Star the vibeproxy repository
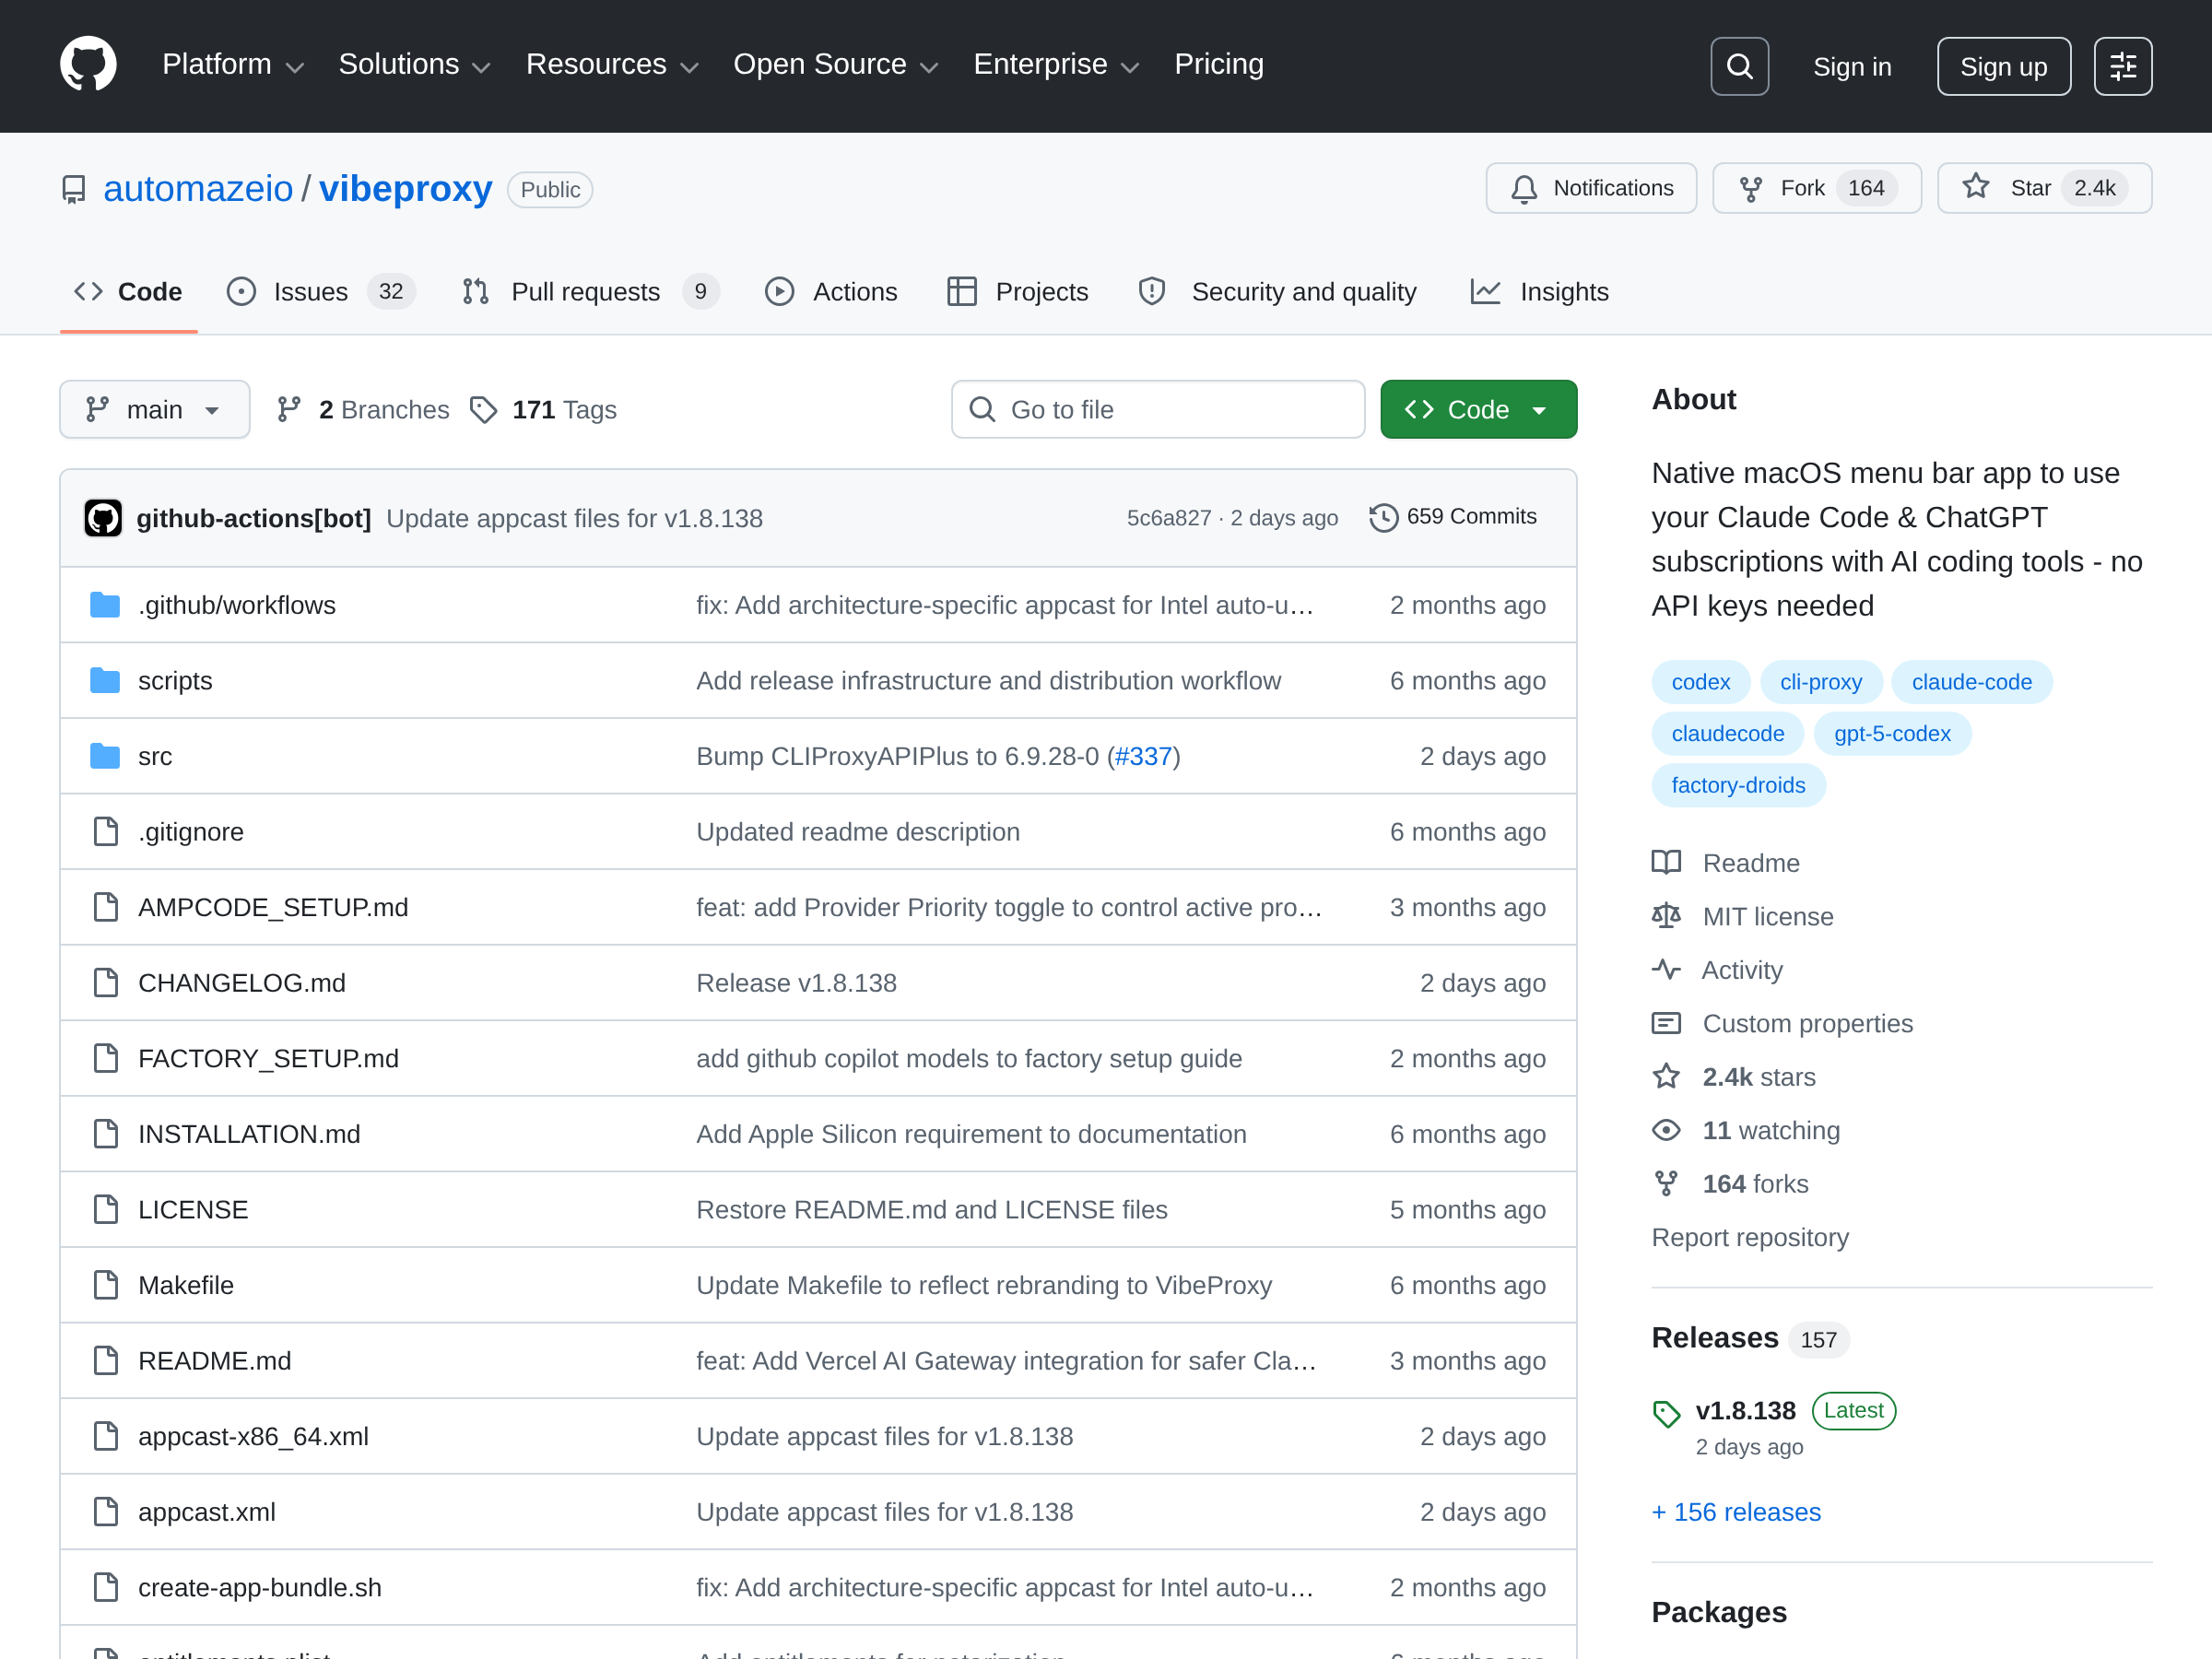Viewport: 2212px width, 1659px height. [x=2043, y=188]
